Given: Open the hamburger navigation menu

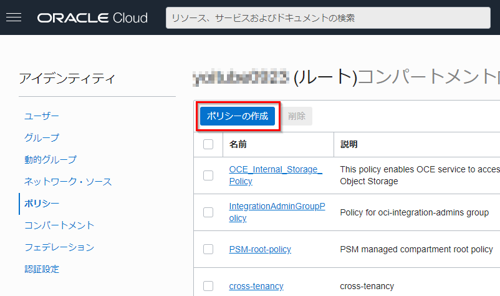Looking at the screenshot, I should tap(13, 17).
